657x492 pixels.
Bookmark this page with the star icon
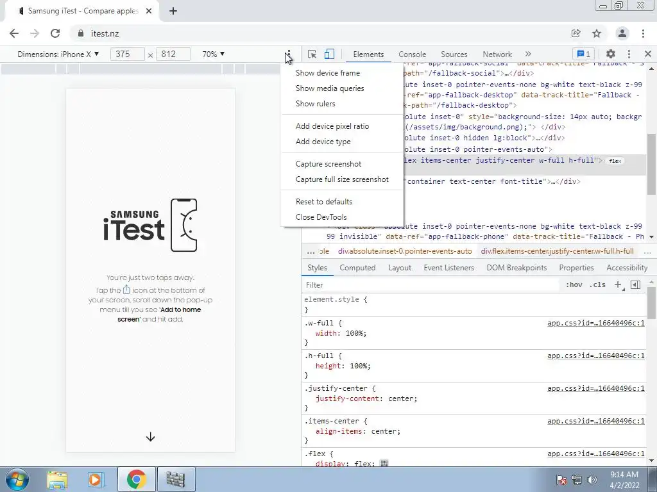597,33
